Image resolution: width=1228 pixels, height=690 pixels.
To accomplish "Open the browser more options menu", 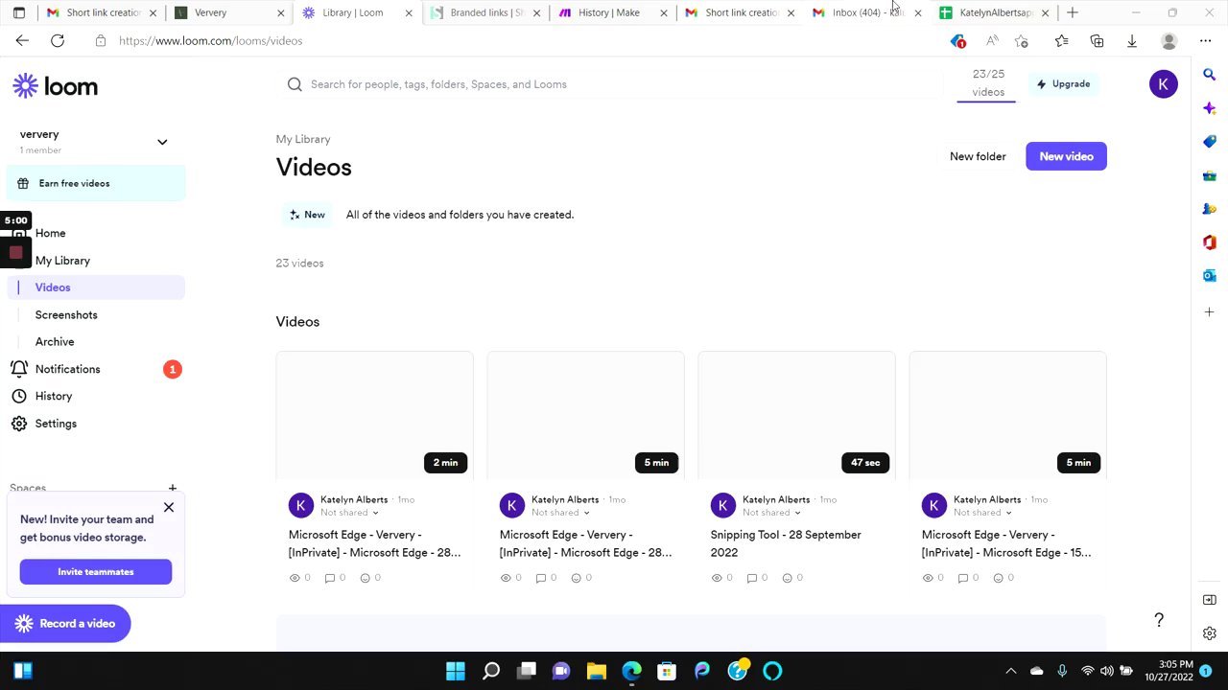I will coord(1205,41).
